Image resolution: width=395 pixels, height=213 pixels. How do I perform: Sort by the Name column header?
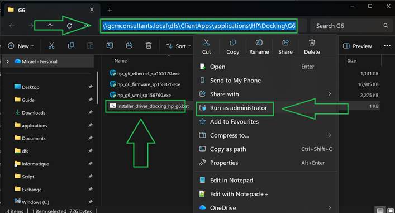121,61
